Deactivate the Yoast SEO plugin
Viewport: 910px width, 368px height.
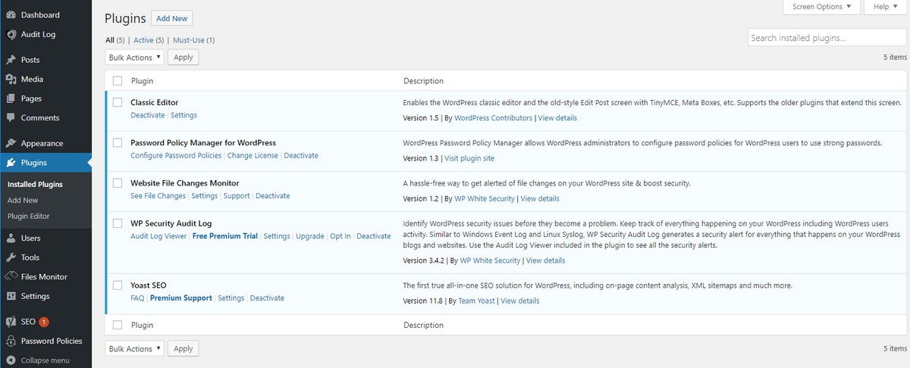tap(267, 298)
